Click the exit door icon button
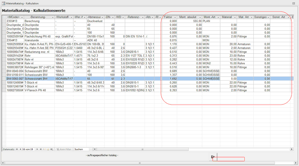 pos(213,157)
